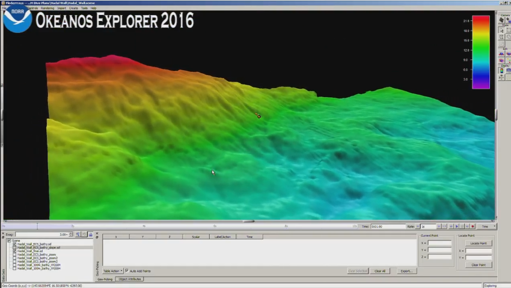This screenshot has height=288, width=511.
Task: Undock the Data Sets panel
Action: click(3, 237)
